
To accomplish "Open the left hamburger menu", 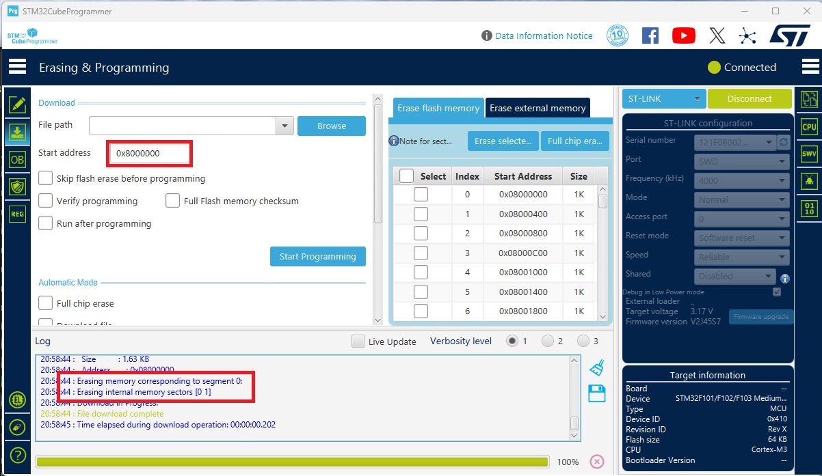I will [17, 67].
